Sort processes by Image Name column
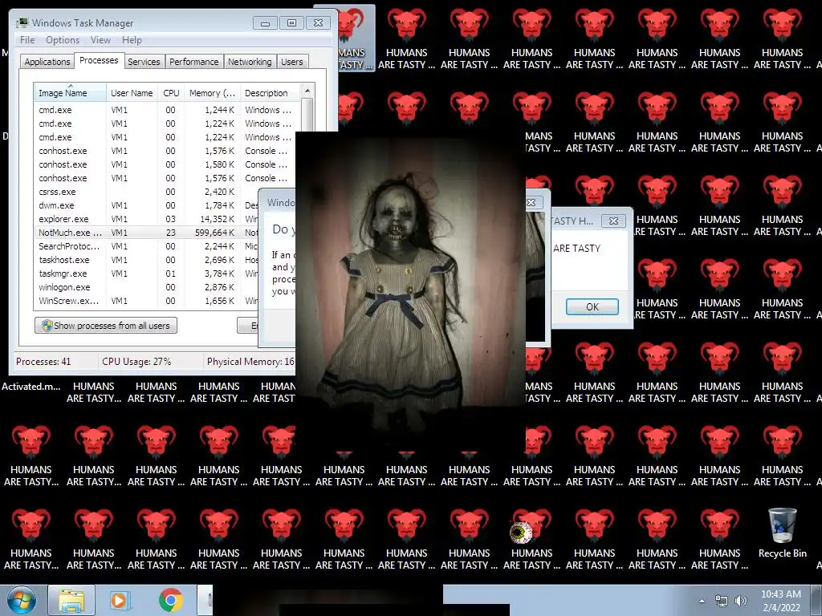 [70, 93]
